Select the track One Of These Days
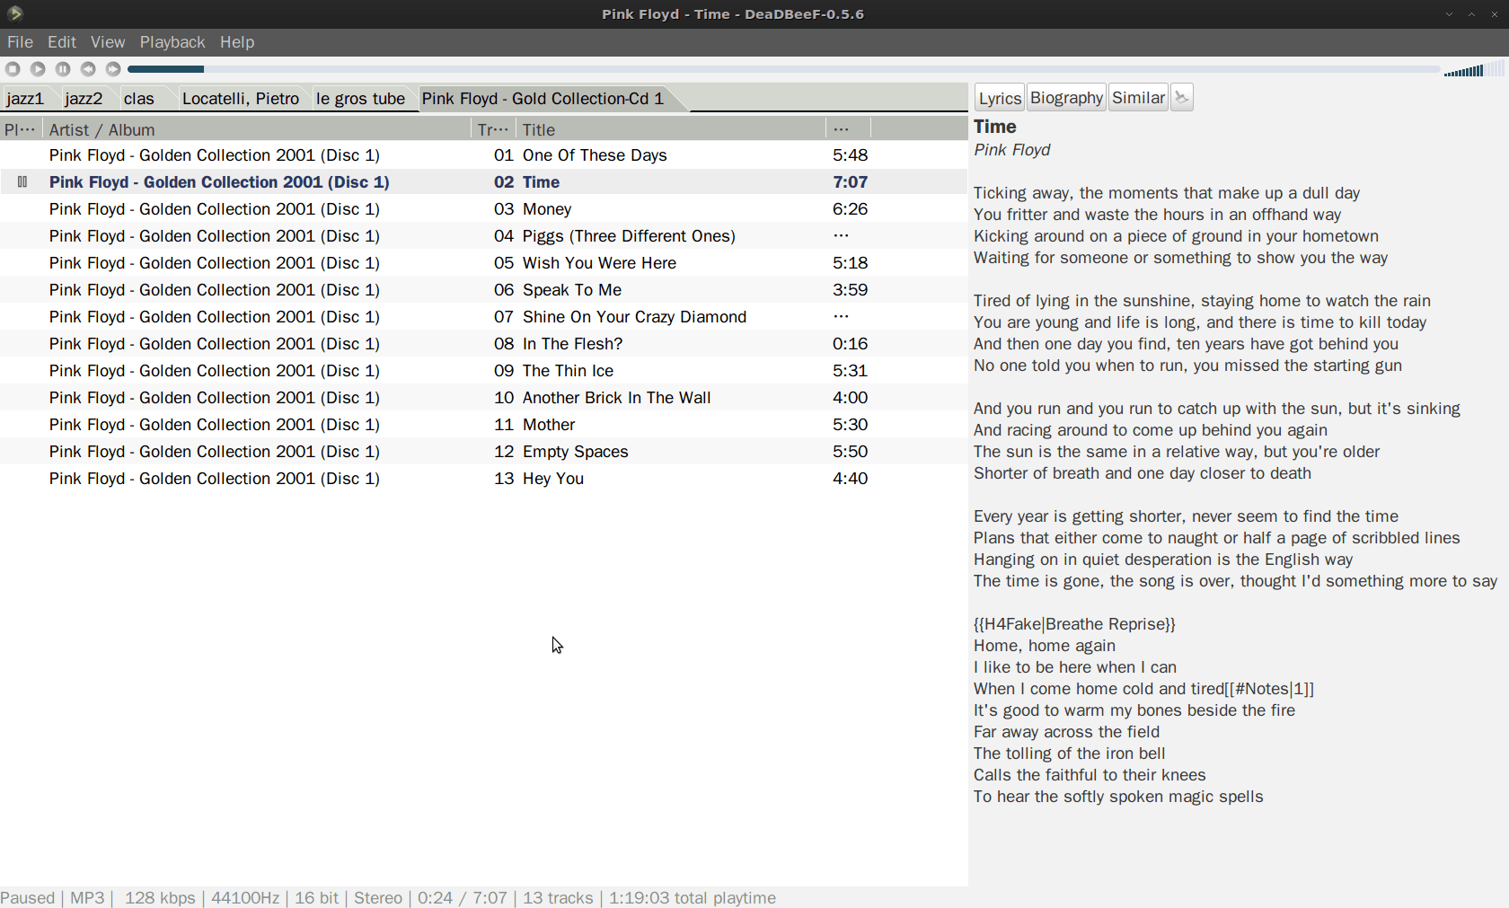The image size is (1509, 908). (483, 155)
